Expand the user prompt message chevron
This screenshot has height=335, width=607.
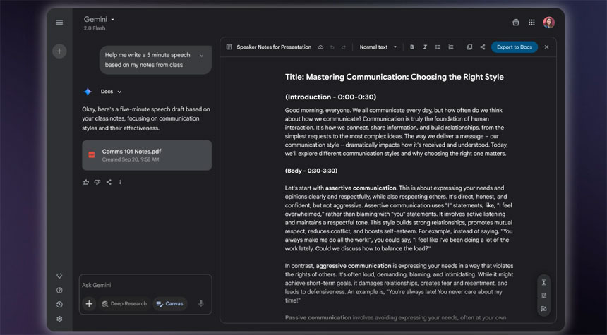pos(201,56)
